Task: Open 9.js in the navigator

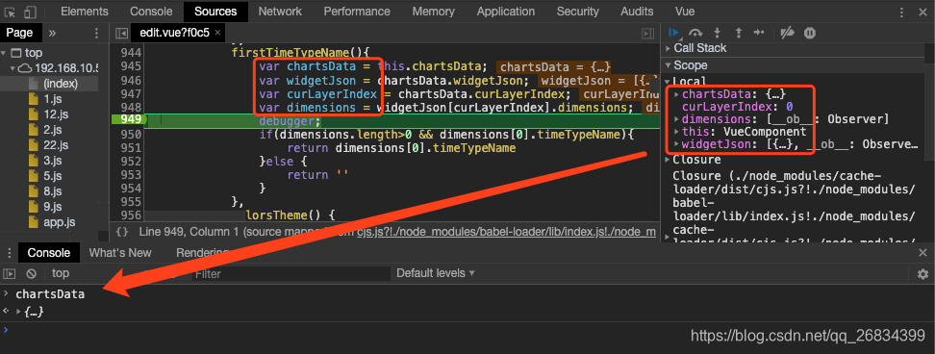Action: 52,208
